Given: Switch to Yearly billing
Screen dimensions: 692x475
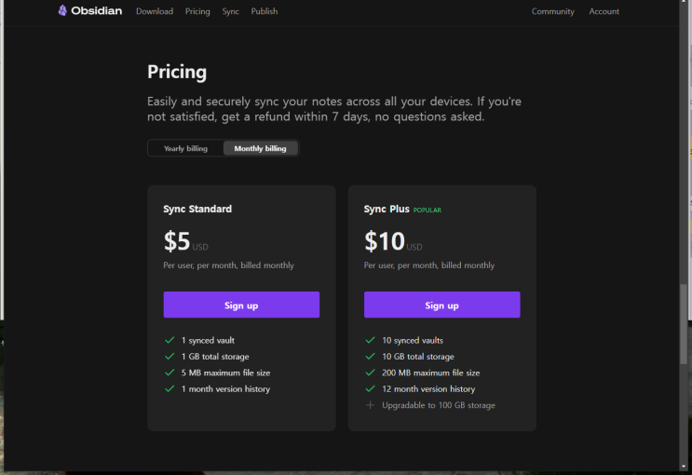Looking at the screenshot, I should point(185,149).
